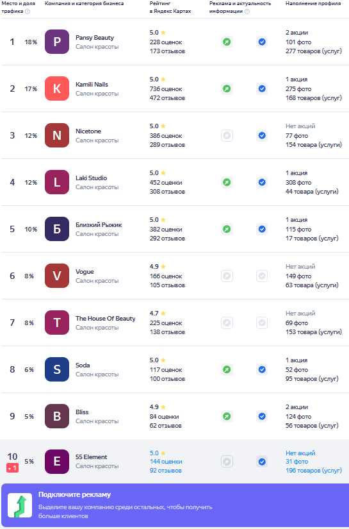Click the help icon next to 'трафика'
349x529 pixels.
(28, 12)
